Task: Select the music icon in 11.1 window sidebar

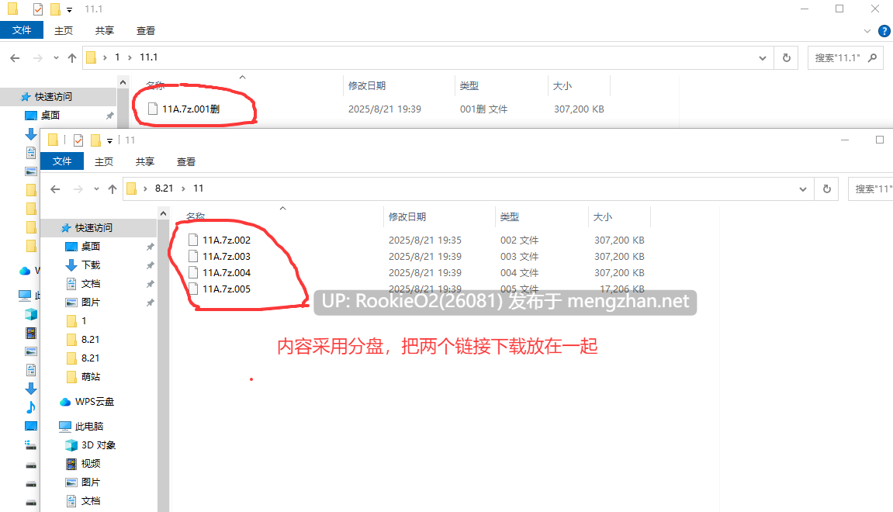Action: pos(31,407)
